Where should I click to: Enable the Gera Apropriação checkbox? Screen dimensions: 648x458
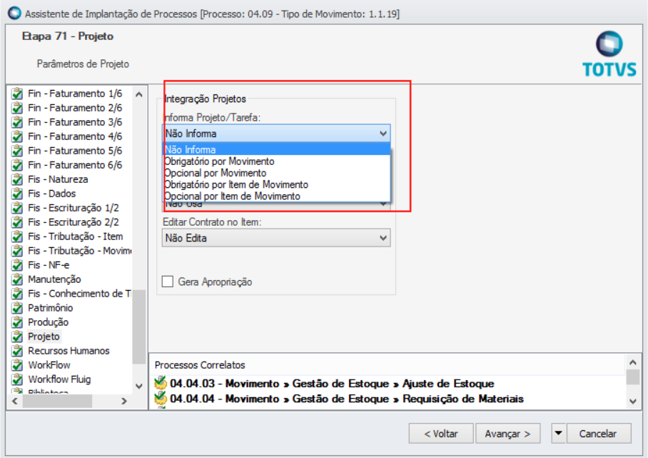(168, 282)
